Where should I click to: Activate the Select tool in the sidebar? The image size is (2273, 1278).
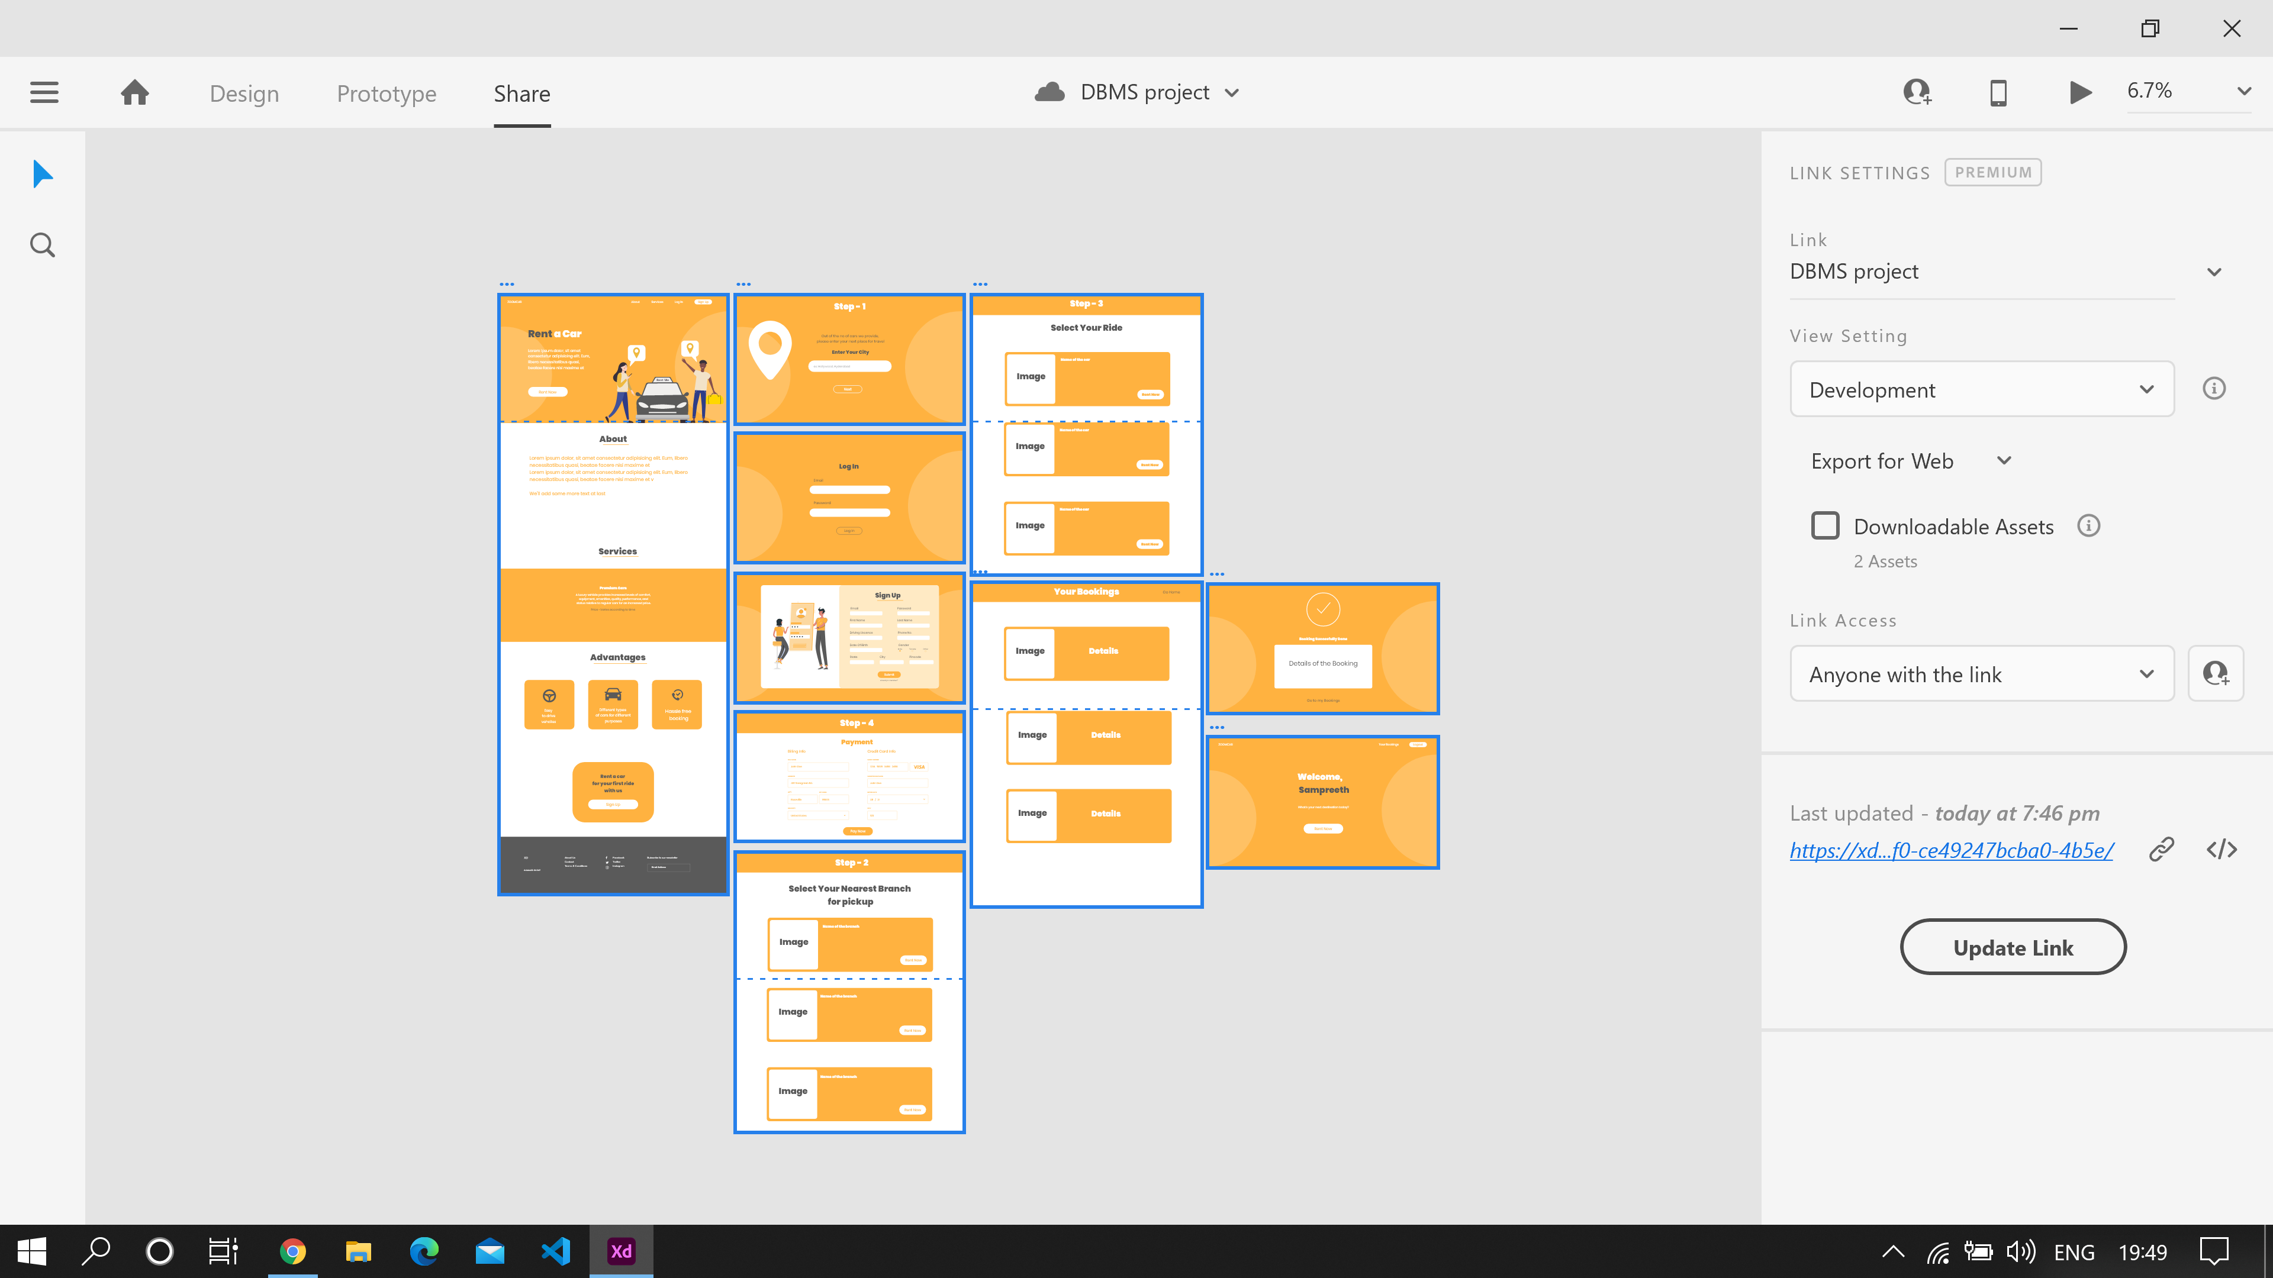click(41, 174)
